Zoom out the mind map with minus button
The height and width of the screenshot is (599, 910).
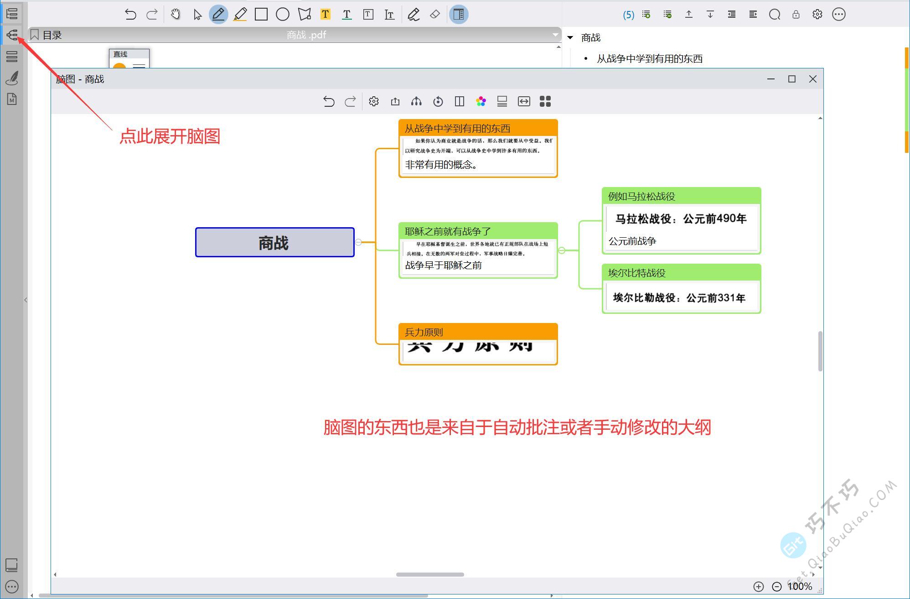coord(777,587)
